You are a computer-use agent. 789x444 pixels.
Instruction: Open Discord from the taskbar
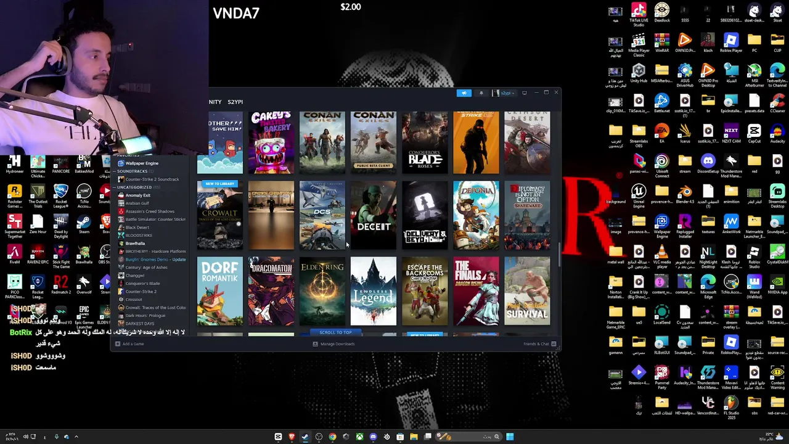click(x=373, y=437)
